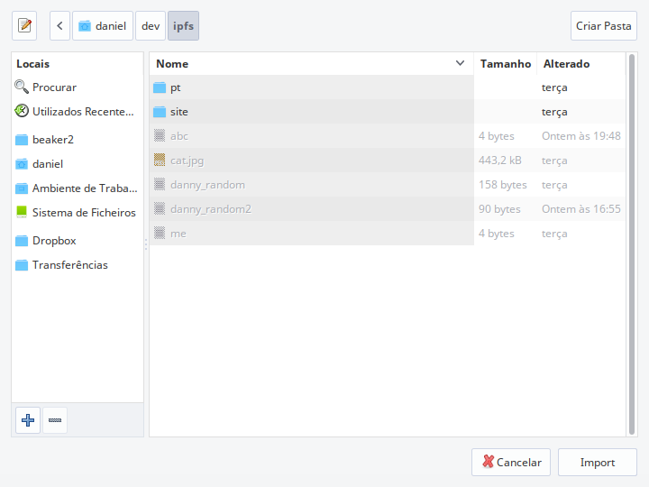
Task: Select the pt folder row
Action: pos(388,87)
